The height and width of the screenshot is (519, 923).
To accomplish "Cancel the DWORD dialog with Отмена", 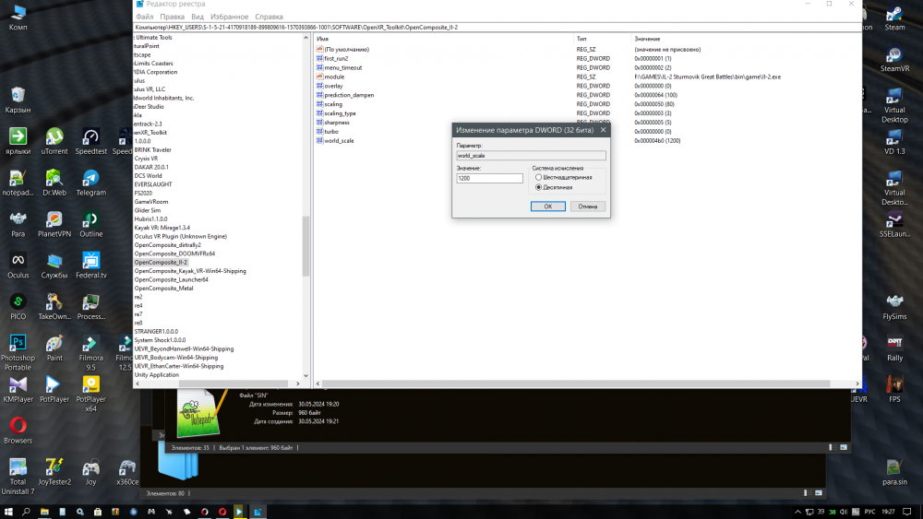I will [587, 206].
